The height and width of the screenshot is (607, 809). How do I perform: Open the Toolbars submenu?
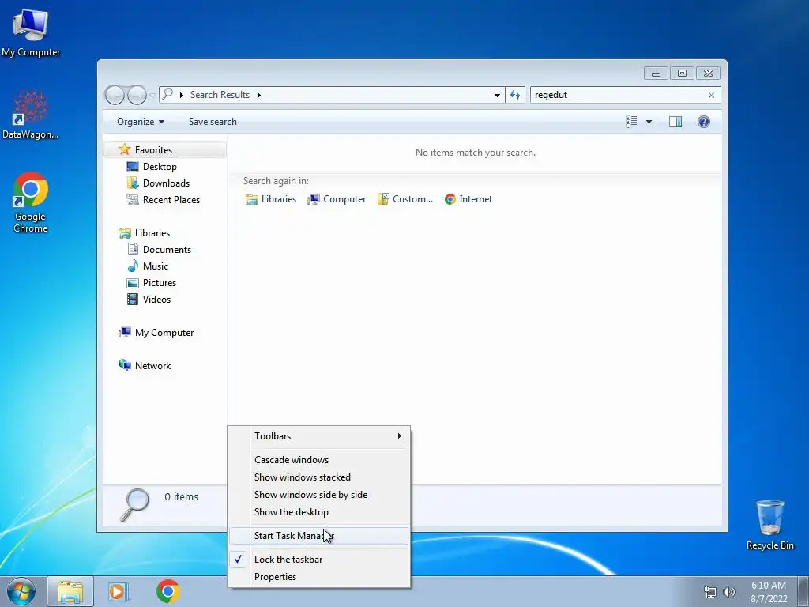click(319, 436)
